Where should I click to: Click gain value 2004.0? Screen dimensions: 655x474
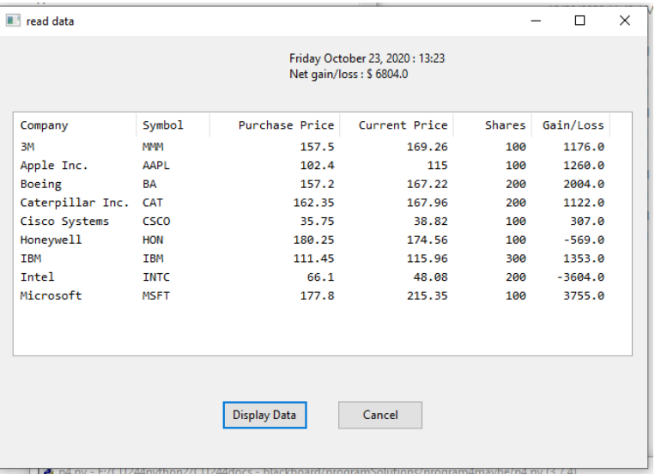click(x=584, y=185)
